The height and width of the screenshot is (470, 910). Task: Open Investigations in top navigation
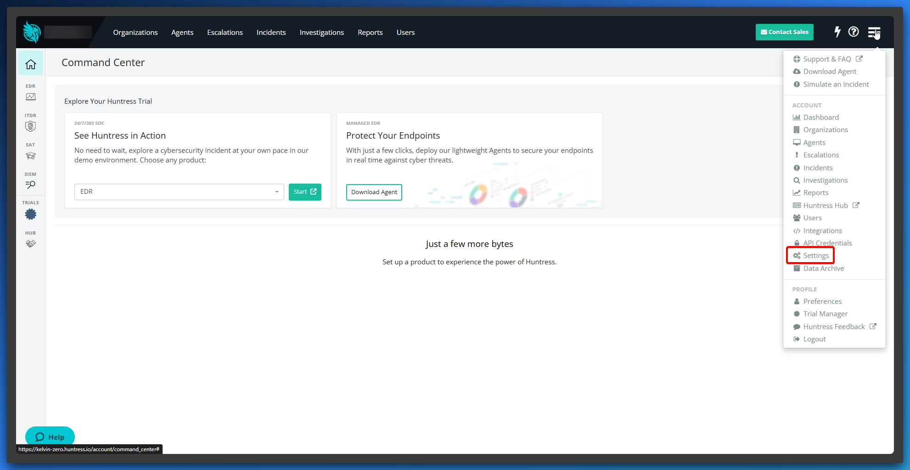322,32
